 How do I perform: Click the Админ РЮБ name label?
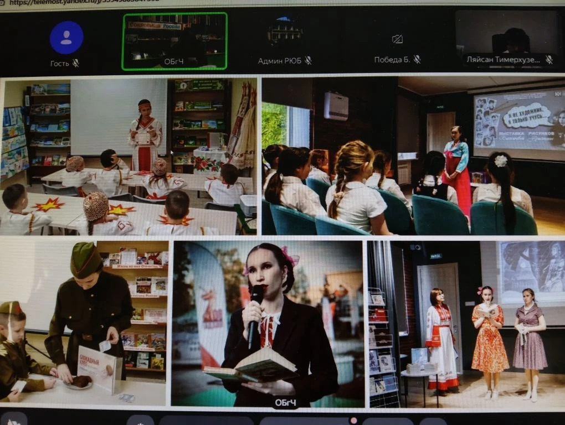pyautogui.click(x=279, y=61)
